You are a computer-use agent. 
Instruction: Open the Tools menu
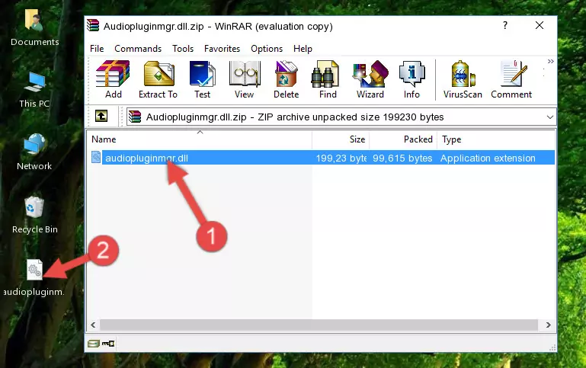183,49
